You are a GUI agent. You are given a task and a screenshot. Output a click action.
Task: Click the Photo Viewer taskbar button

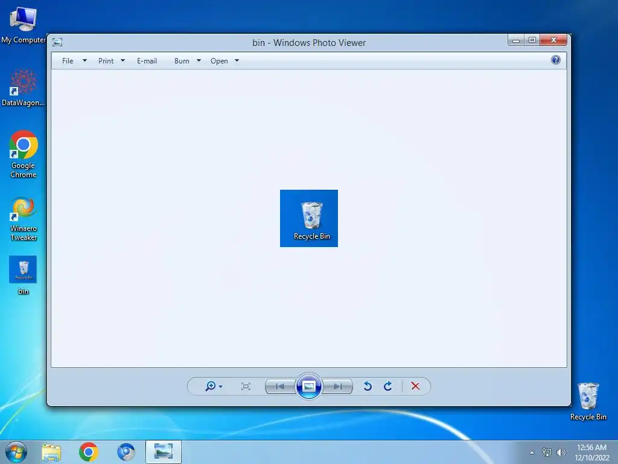[x=164, y=452]
